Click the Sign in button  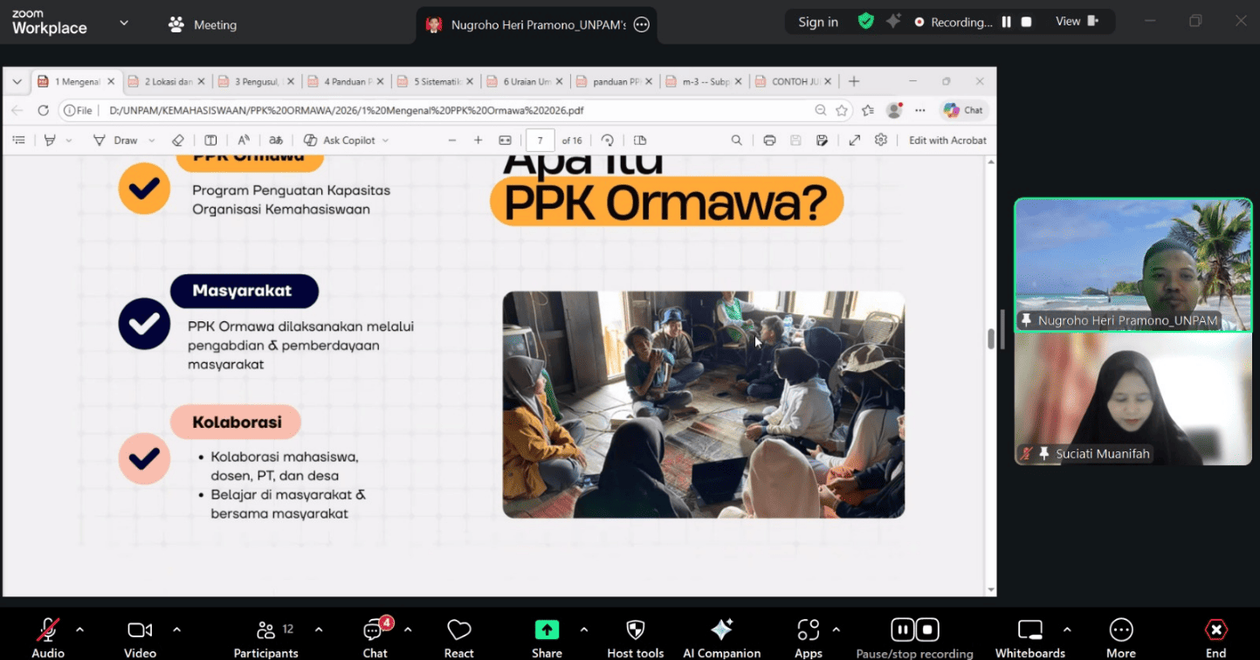pos(818,22)
